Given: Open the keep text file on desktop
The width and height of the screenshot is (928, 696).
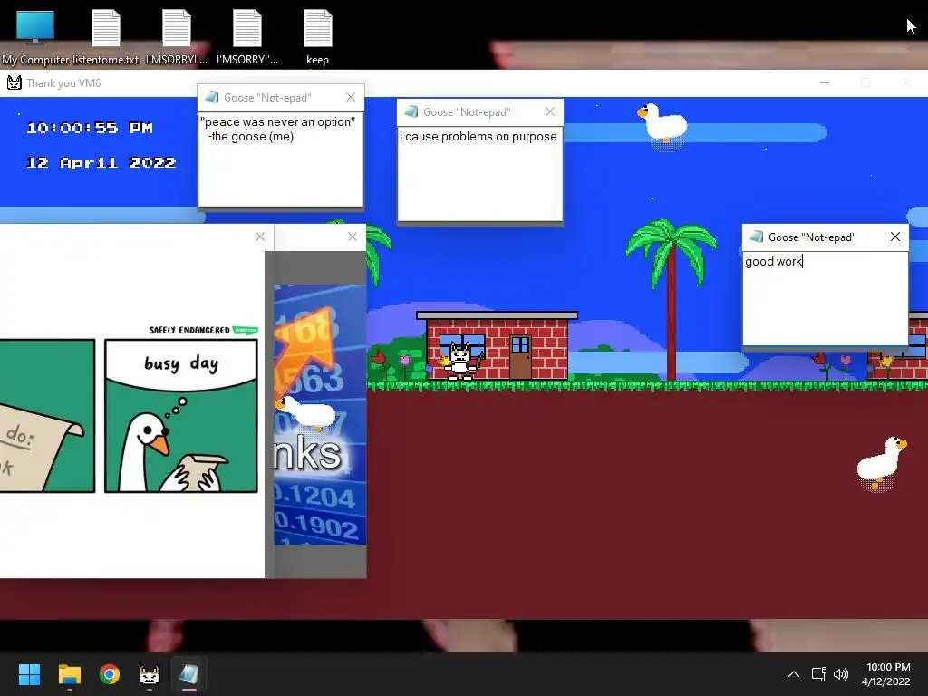Looking at the screenshot, I should pos(318,36).
